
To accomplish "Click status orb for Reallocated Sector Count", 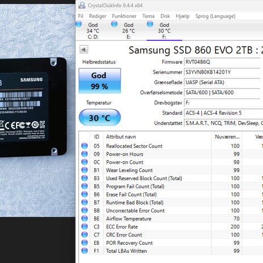I will pyautogui.click(x=85, y=146).
